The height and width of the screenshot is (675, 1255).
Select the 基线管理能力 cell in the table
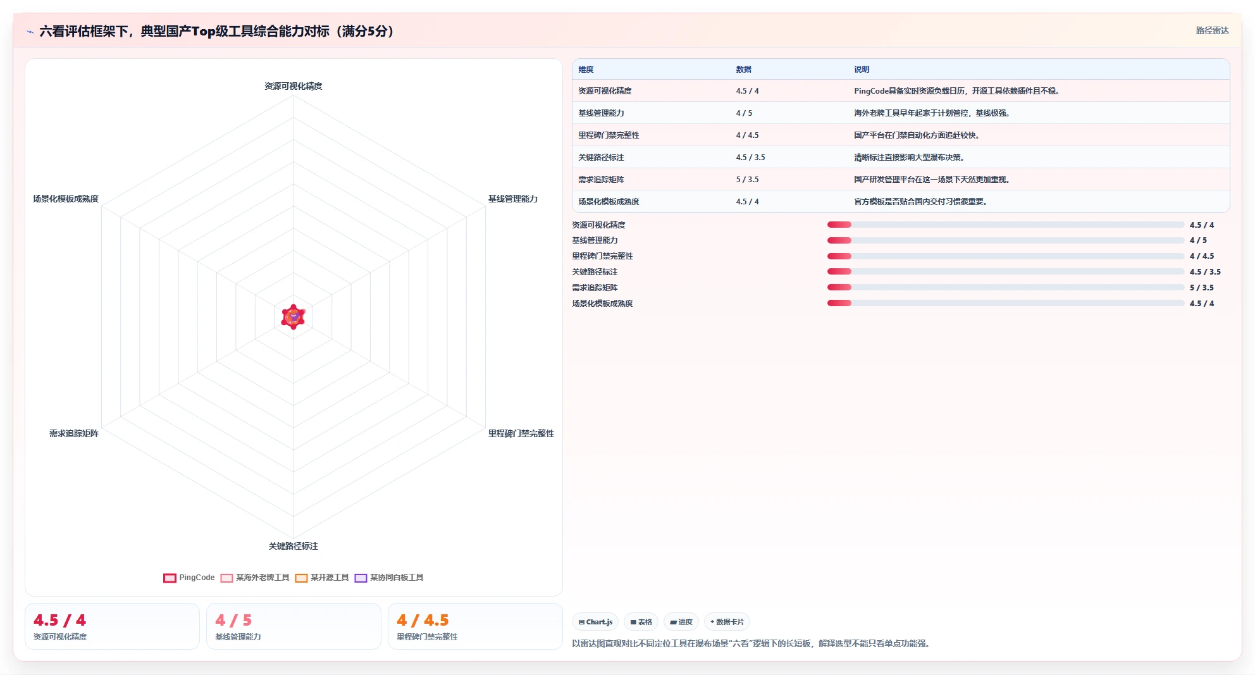[x=601, y=113]
